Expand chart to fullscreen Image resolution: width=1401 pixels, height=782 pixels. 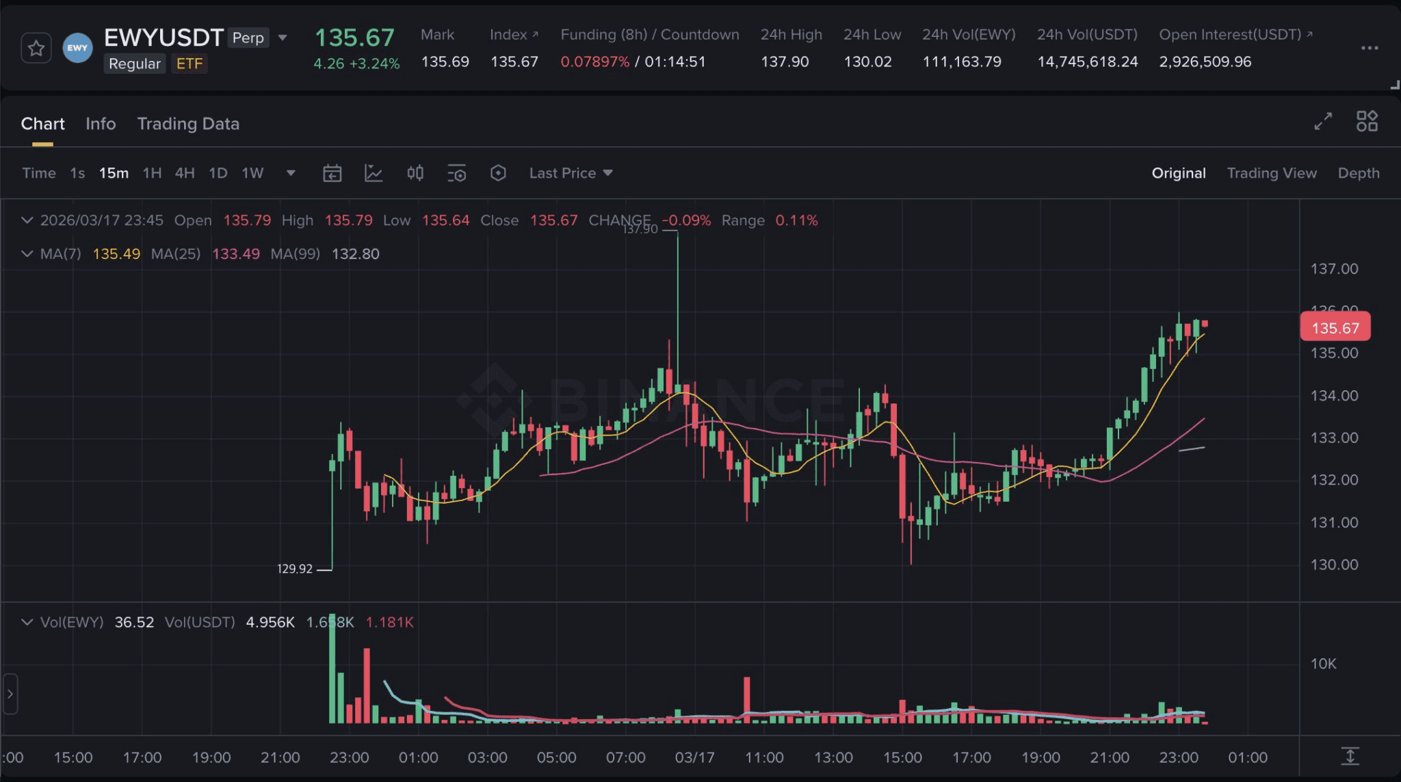(x=1323, y=122)
